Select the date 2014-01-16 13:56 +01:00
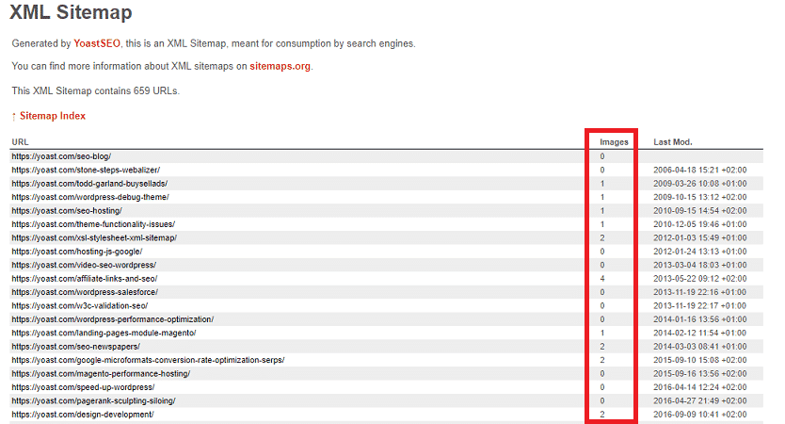Viewport: 785px width, 424px height. click(x=700, y=318)
